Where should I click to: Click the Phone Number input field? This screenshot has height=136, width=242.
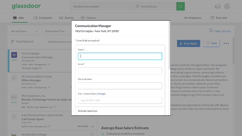coord(120,86)
